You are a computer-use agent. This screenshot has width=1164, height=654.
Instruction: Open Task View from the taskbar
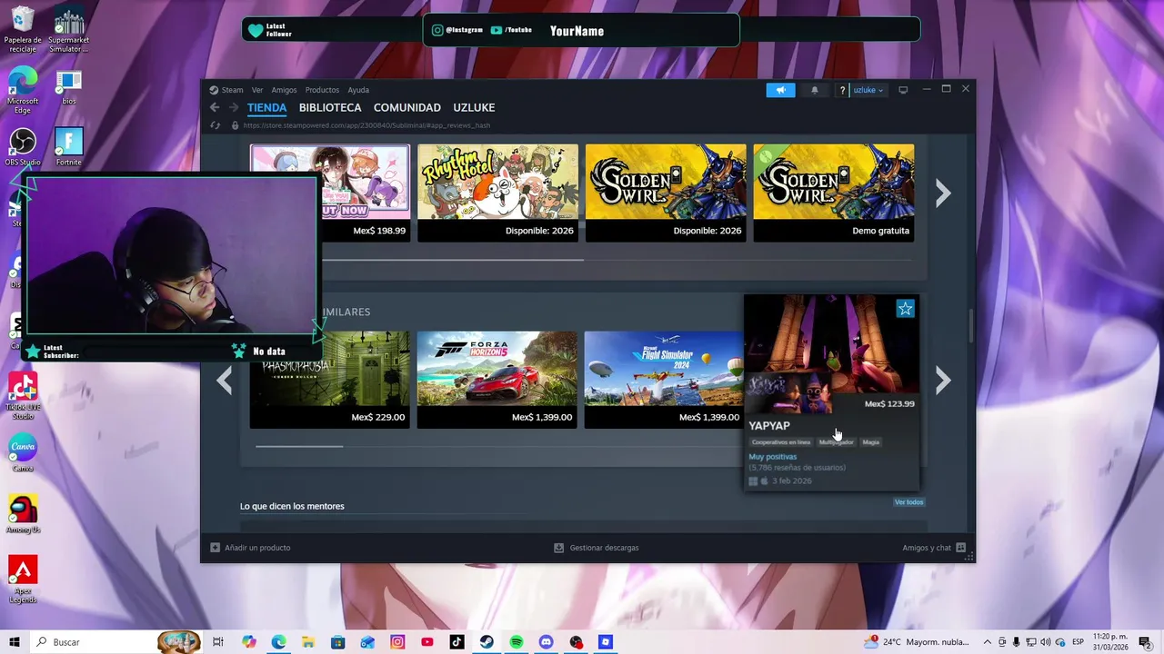tap(218, 642)
